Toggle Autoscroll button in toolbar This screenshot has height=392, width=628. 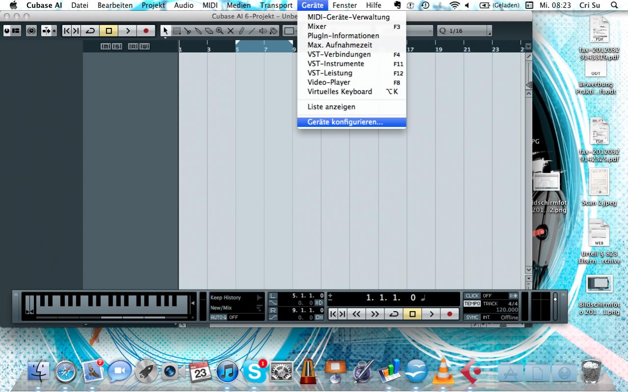pos(46,30)
